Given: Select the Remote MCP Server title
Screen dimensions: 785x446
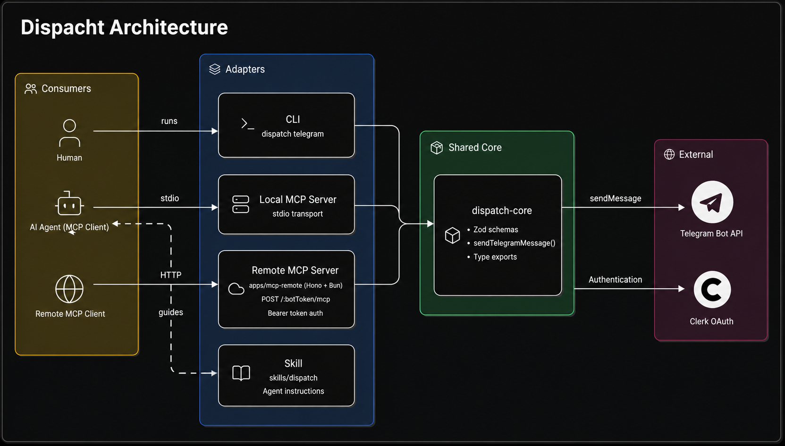Looking at the screenshot, I should (295, 270).
